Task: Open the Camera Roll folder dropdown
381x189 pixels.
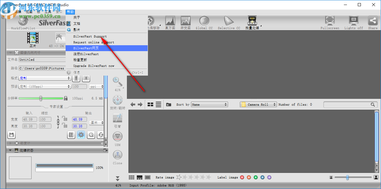Action: [258, 104]
